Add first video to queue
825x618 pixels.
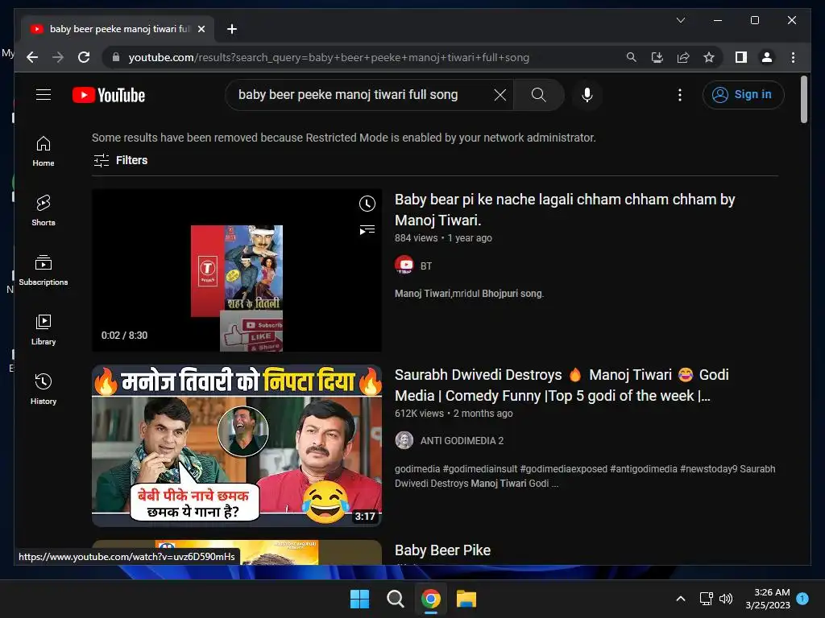(x=367, y=229)
